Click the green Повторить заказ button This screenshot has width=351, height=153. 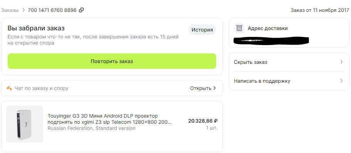point(112,61)
